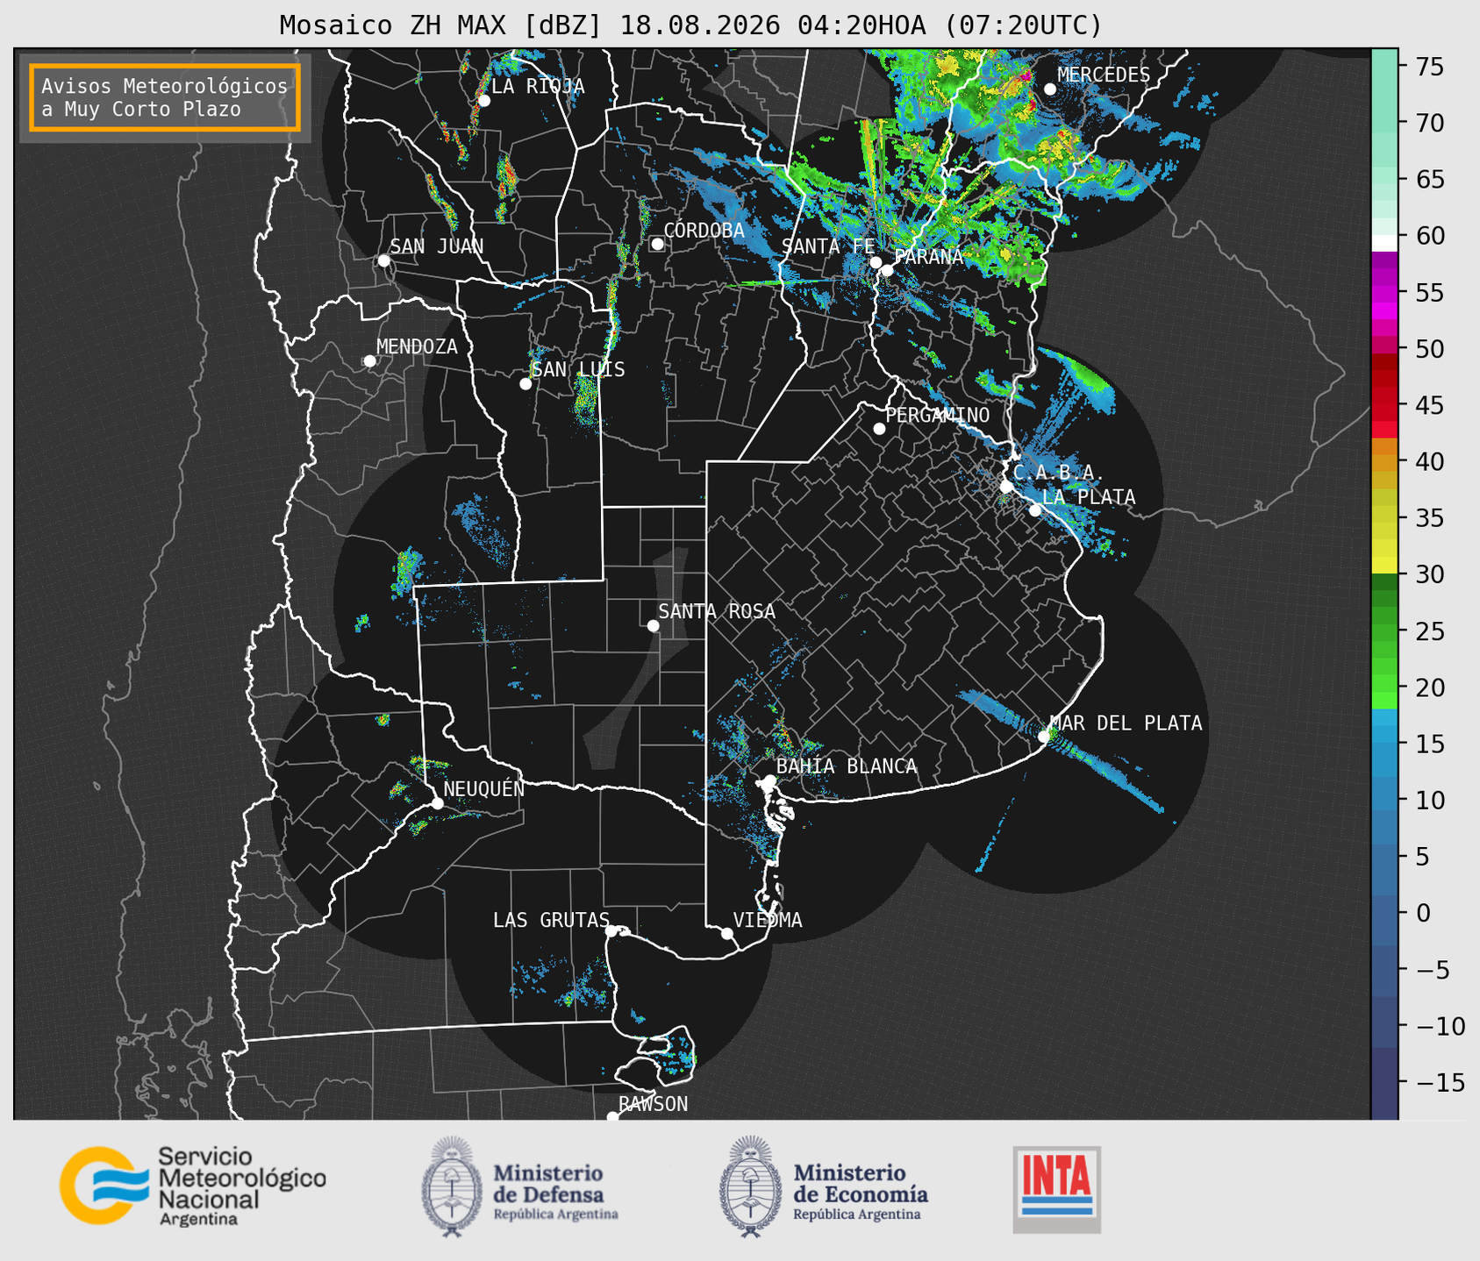Image resolution: width=1480 pixels, height=1261 pixels.
Task: Select the MAR DEL PLATA marker dot
Action: click(x=1044, y=737)
